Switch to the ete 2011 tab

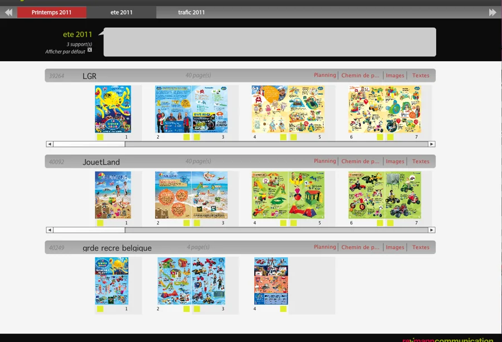pyautogui.click(x=122, y=12)
